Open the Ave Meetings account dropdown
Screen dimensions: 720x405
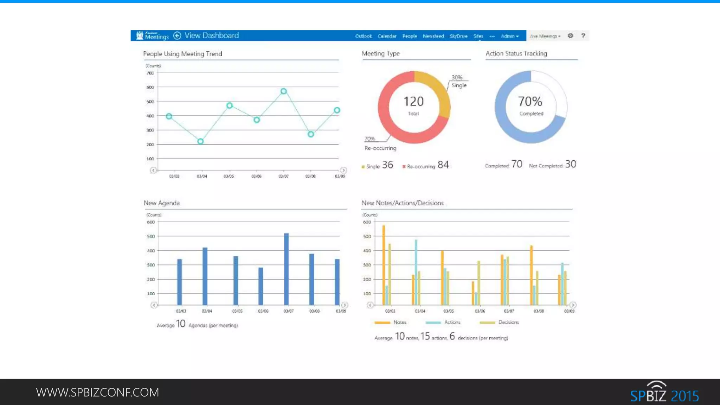(545, 36)
